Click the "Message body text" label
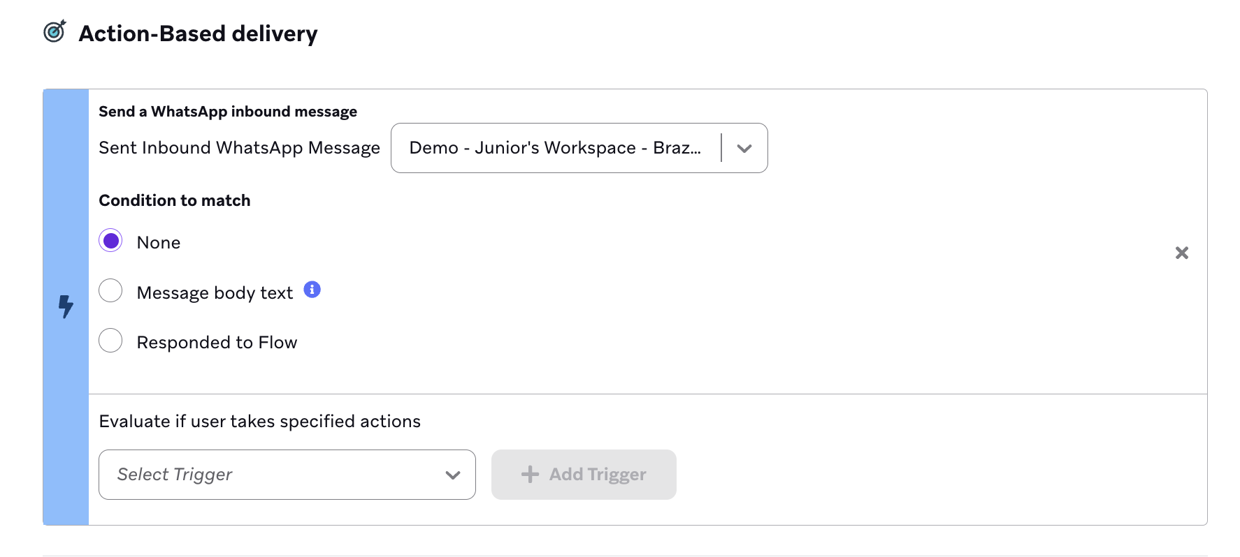The image size is (1240, 557). pyautogui.click(x=215, y=293)
